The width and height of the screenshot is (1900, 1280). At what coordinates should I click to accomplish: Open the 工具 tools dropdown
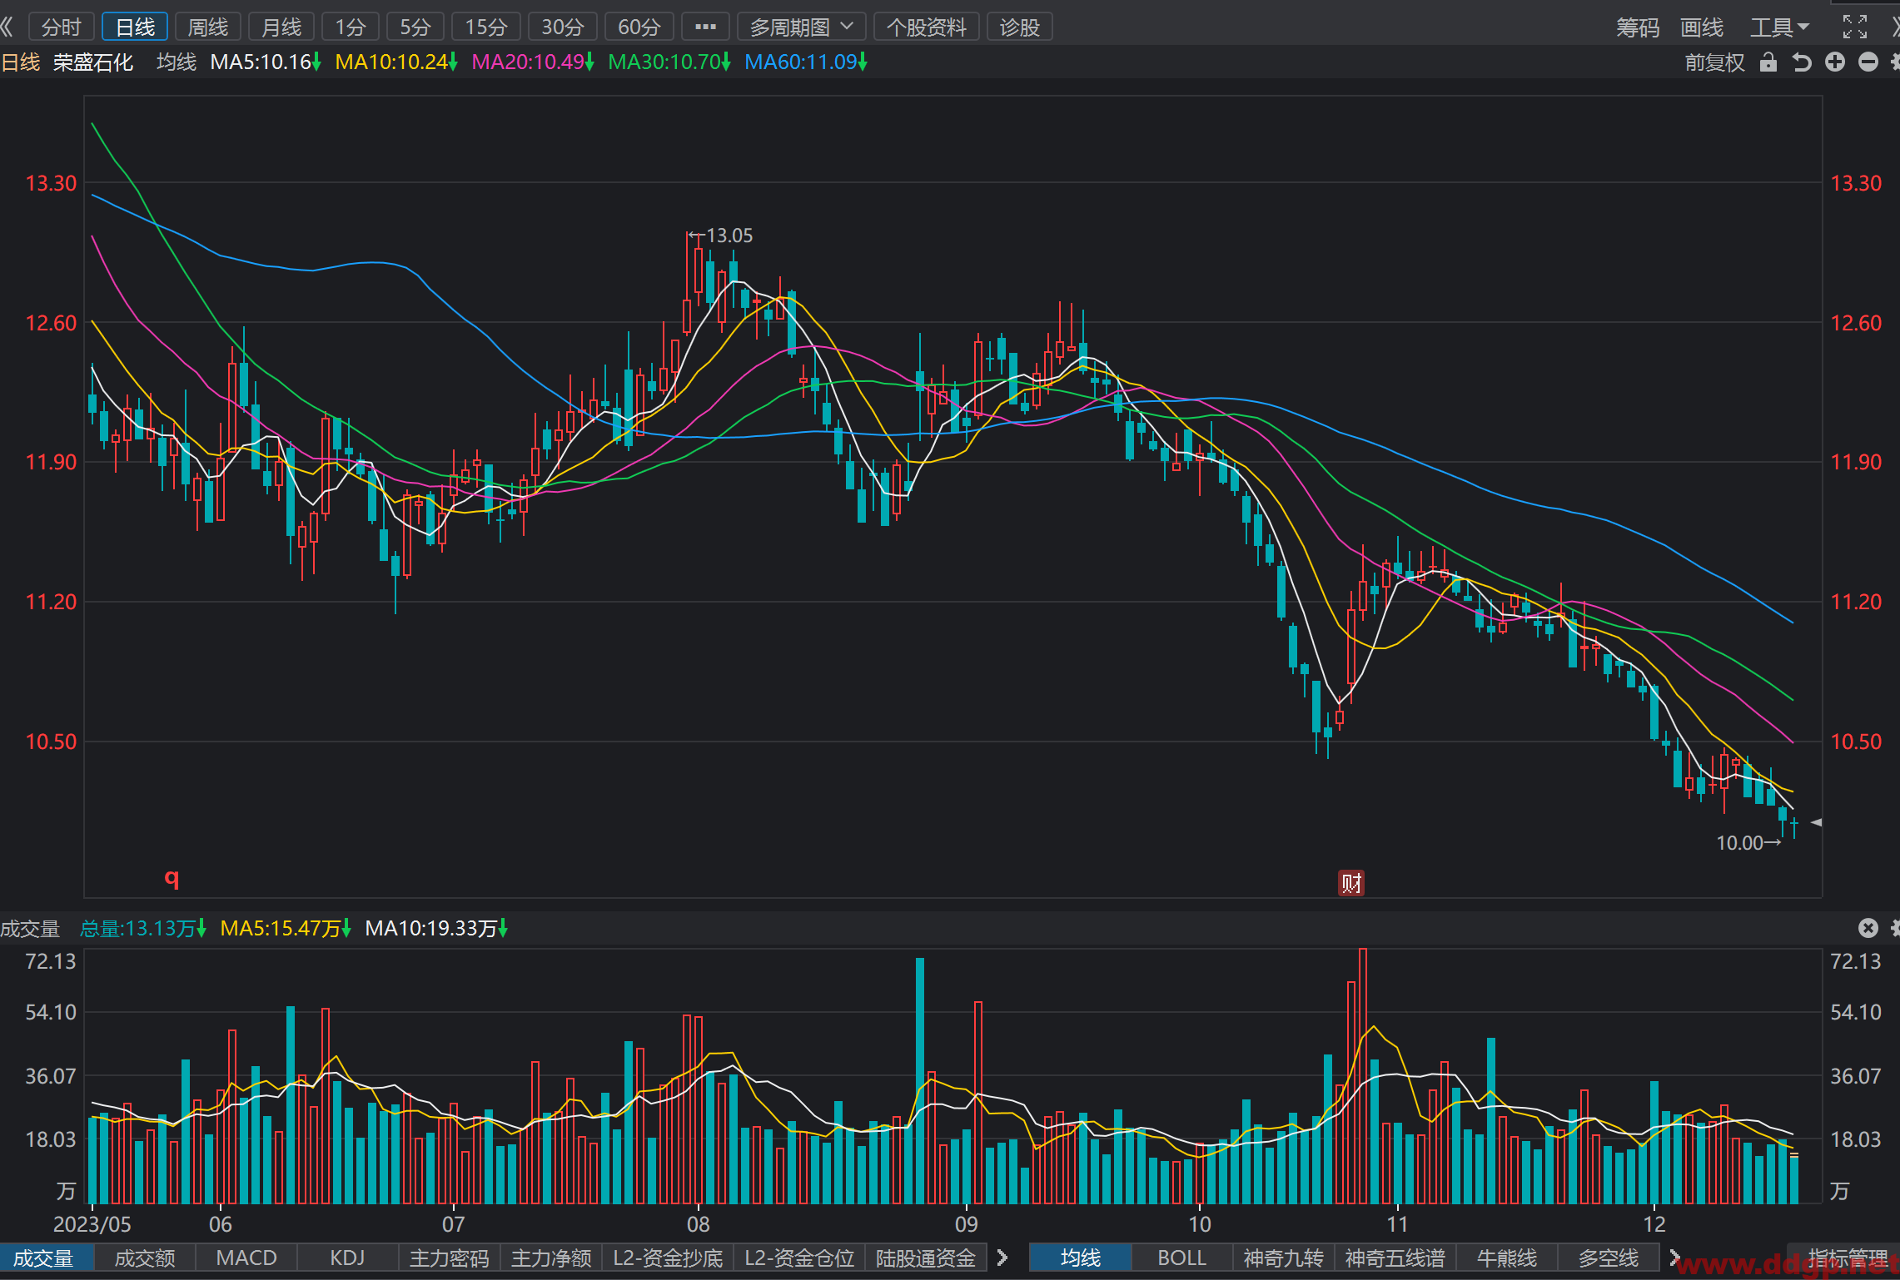pos(1779,27)
